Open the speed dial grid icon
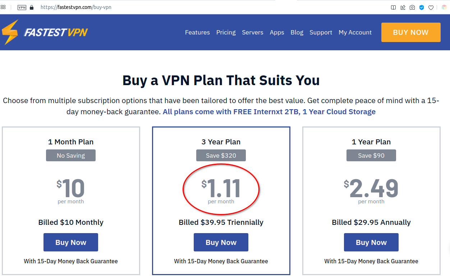This screenshot has height=278, width=450. point(3,7)
